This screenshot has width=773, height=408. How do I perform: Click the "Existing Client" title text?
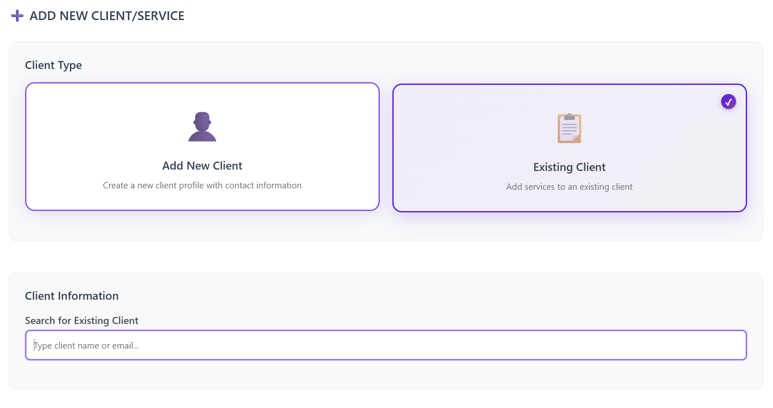[569, 167]
